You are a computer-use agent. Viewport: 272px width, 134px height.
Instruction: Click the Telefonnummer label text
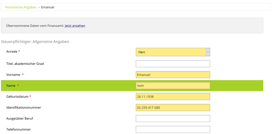(x=18, y=129)
